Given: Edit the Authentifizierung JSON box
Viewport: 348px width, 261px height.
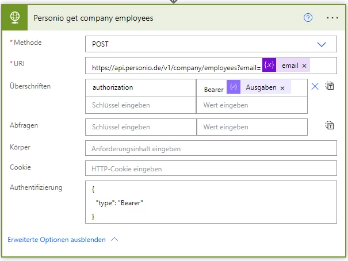Looking at the screenshot, I should point(211,202).
